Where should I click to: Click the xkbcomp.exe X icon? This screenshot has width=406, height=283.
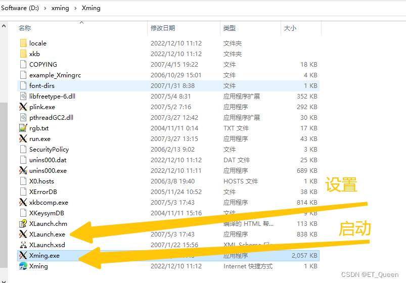[23, 203]
